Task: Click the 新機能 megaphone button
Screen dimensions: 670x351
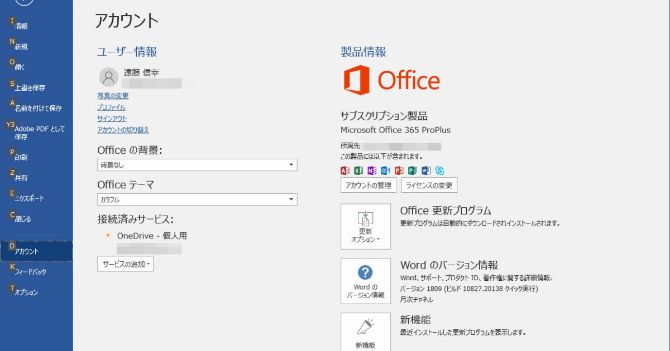Action: [x=366, y=332]
